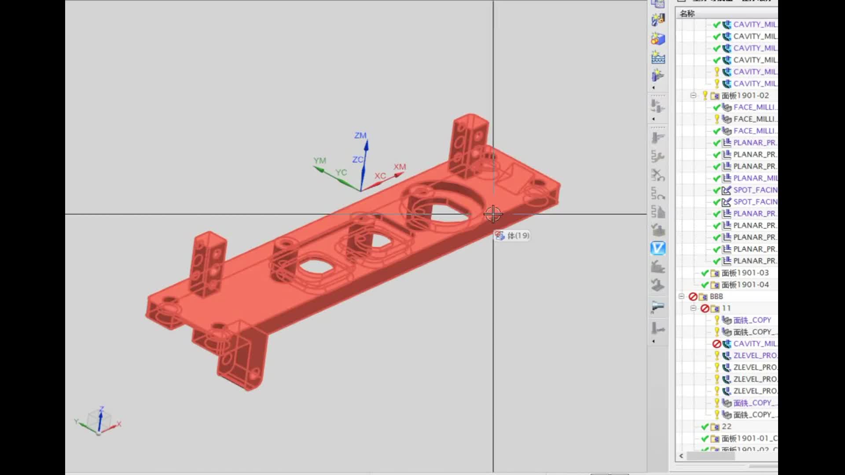845x475 pixels.
Task: Collapse the group named 11
Action: [x=693, y=308]
